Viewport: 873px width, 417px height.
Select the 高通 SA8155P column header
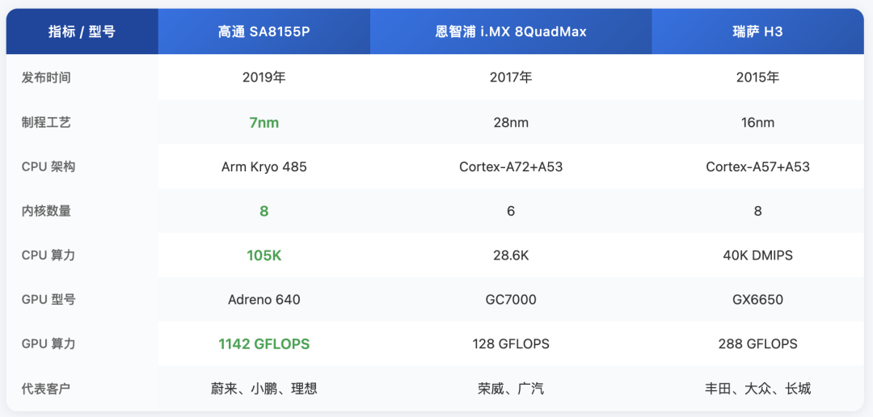pyautogui.click(x=264, y=32)
